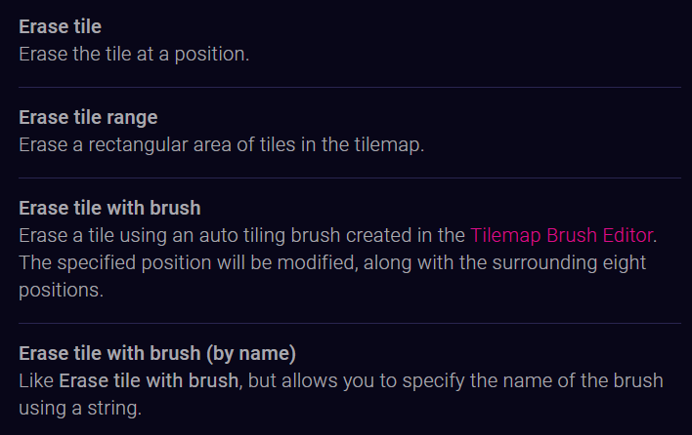Select the "Erase a rectangular area" description text
This screenshot has width=692, height=435.
[222, 145]
